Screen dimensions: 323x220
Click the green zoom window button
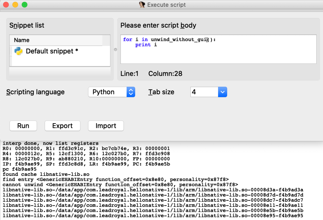click(x=24, y=5)
